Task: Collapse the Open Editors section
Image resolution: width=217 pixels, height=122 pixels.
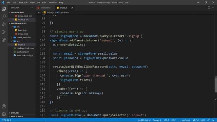Action: (17, 13)
